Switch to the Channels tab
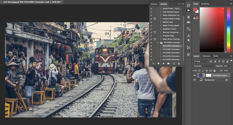The width and height of the screenshot is (233, 125). pyautogui.click(x=206, y=56)
